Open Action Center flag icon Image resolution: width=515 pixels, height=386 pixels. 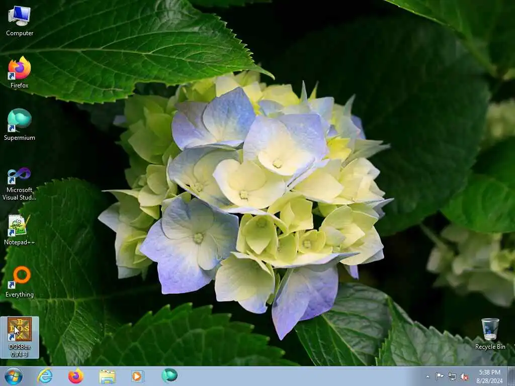[440, 376]
